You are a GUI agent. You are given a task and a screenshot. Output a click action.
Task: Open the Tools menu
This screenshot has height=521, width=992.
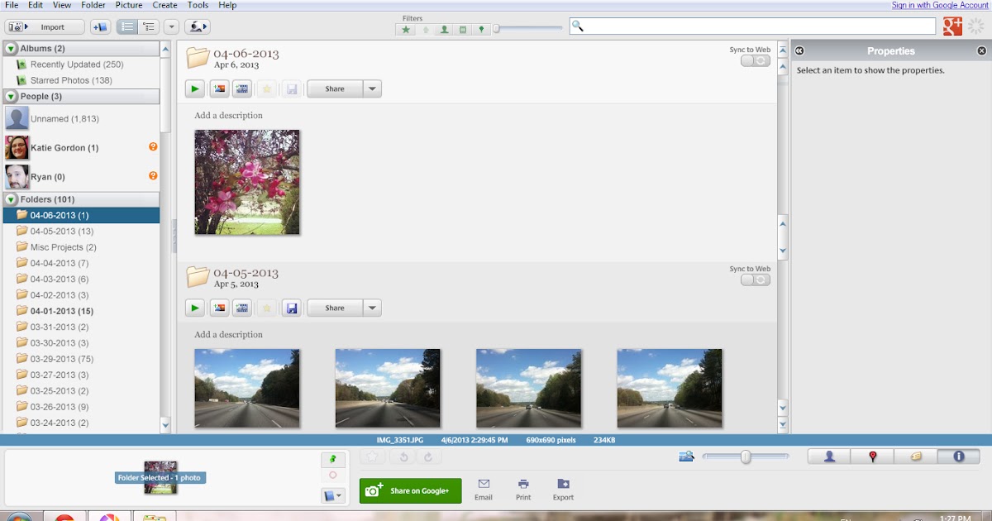click(198, 5)
